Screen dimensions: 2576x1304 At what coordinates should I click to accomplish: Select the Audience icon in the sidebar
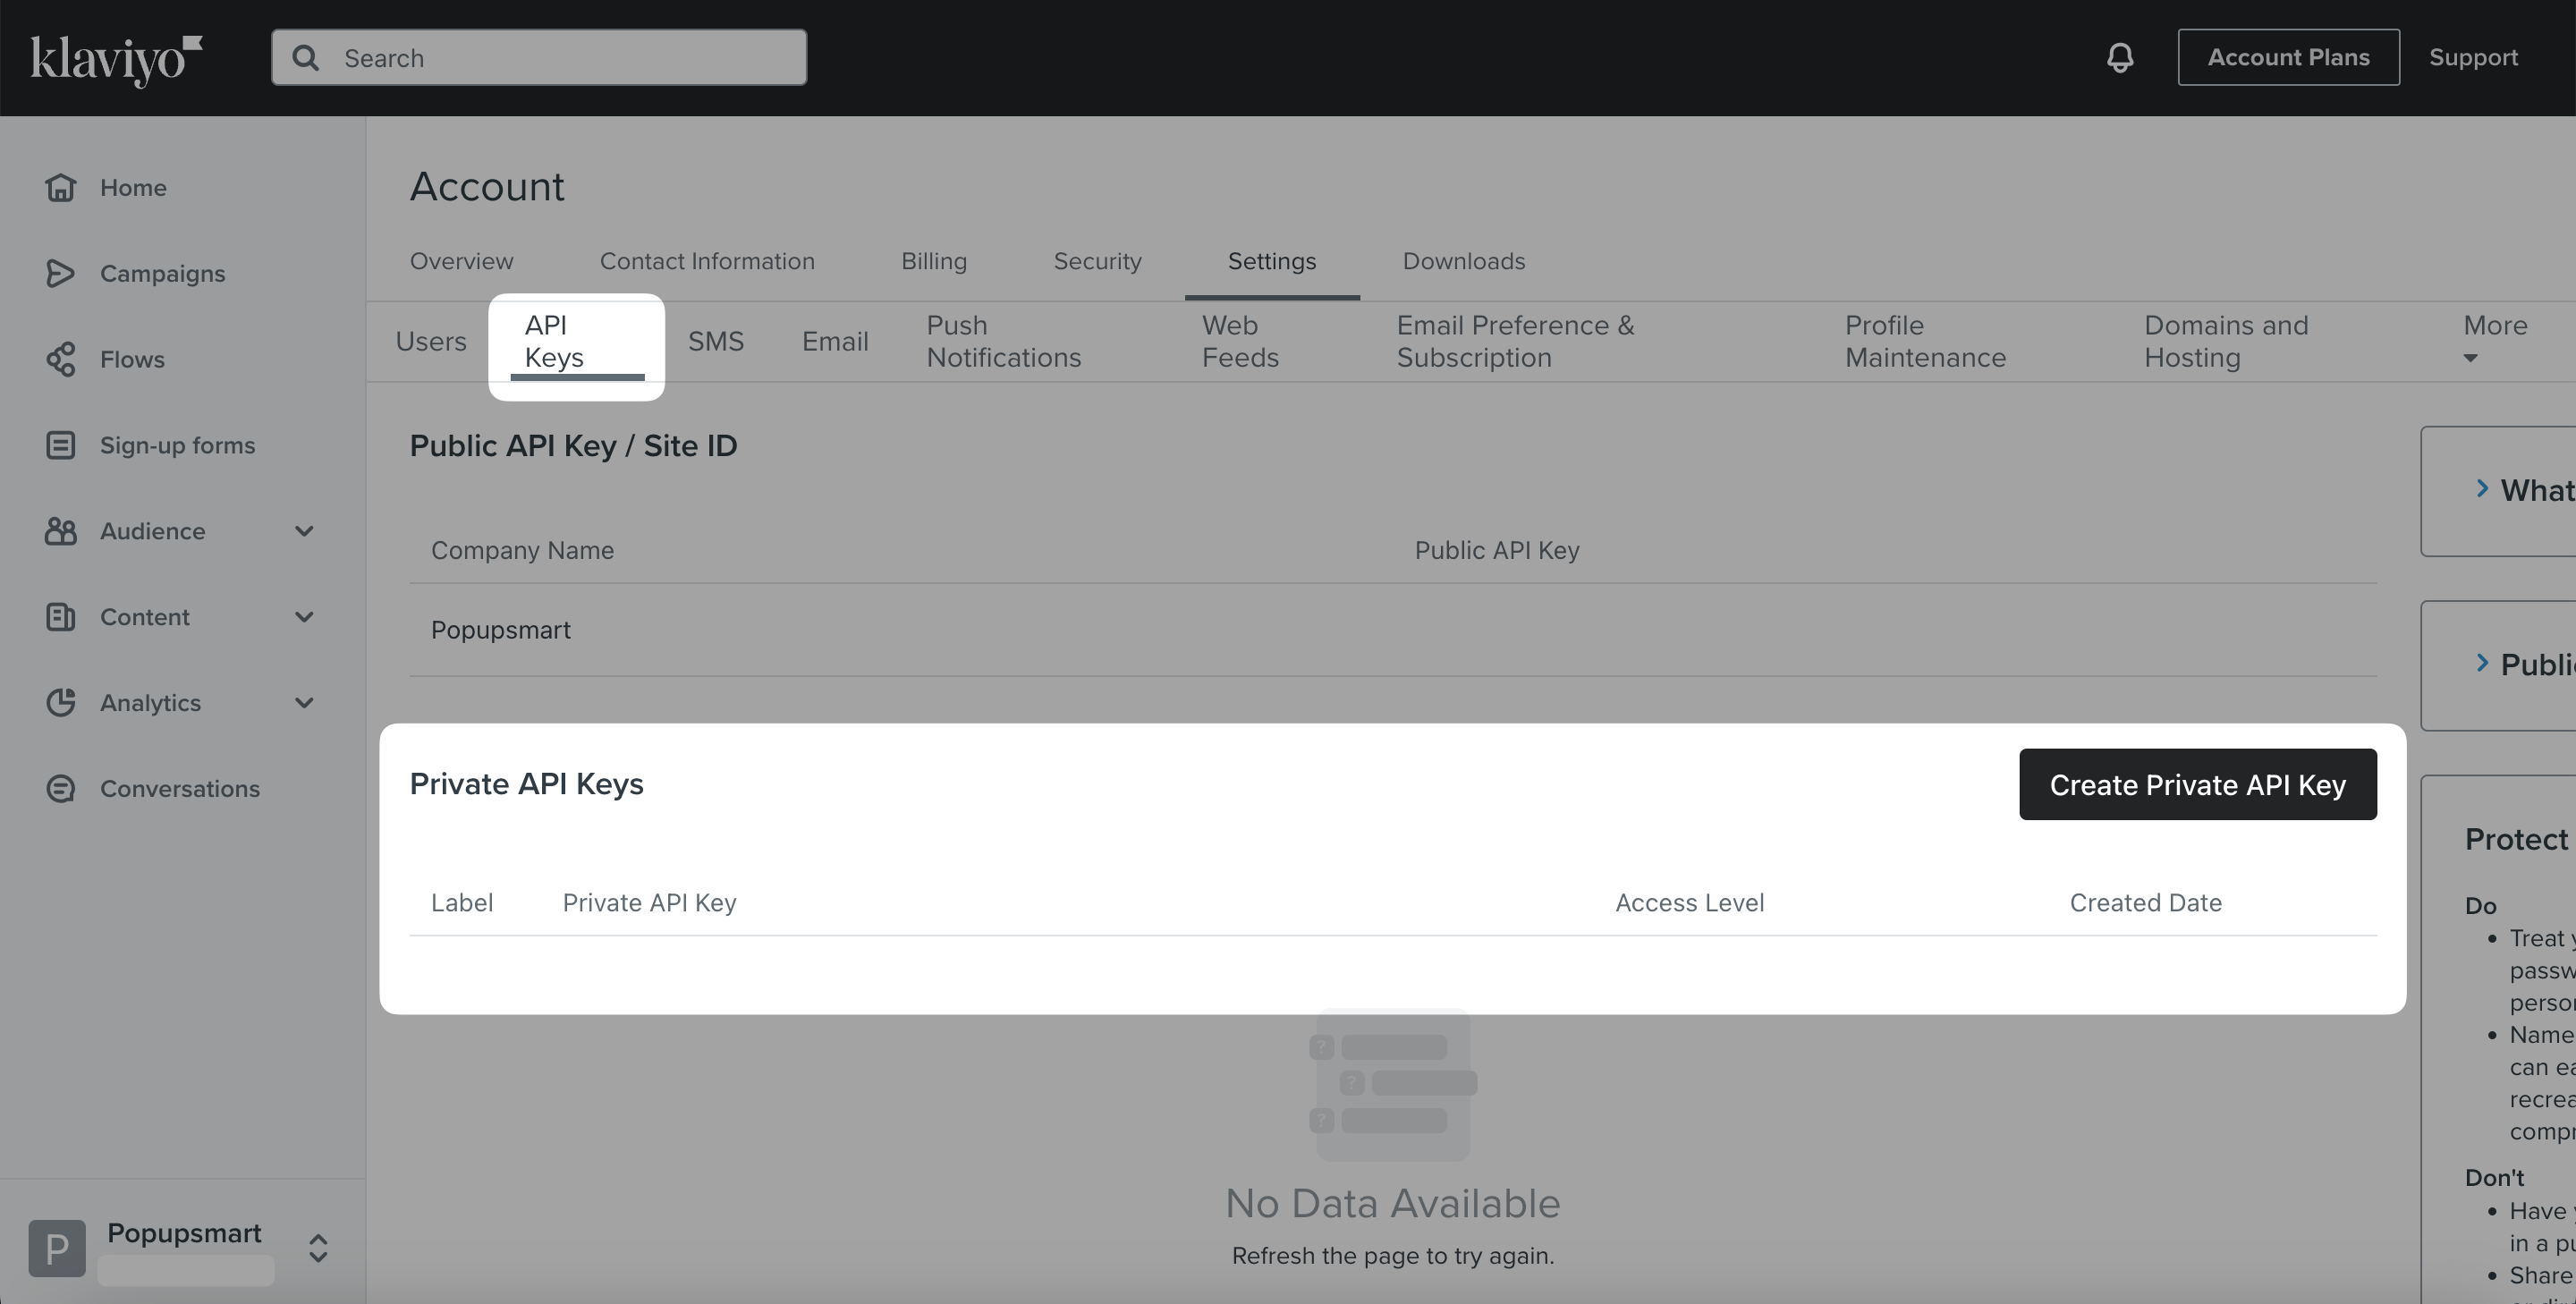(60, 531)
